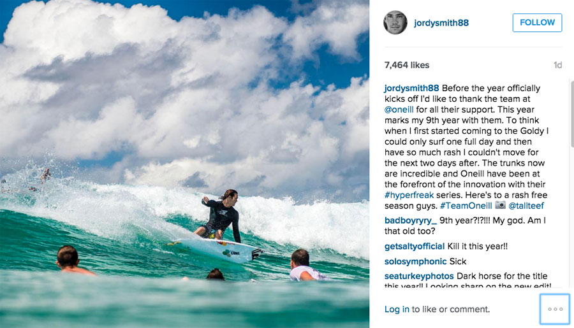
Task: Follow jordysmith88 with the FOLLOW button
Action: point(537,23)
